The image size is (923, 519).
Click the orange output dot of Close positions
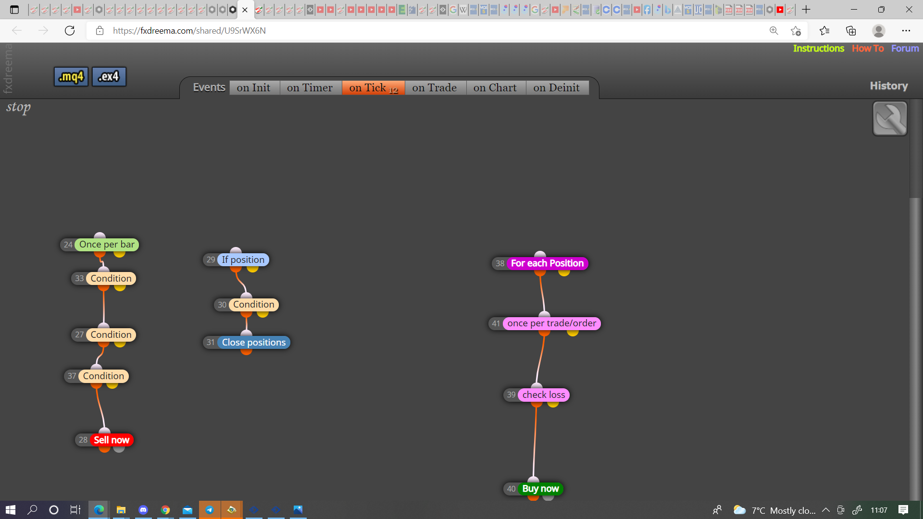pyautogui.click(x=246, y=351)
